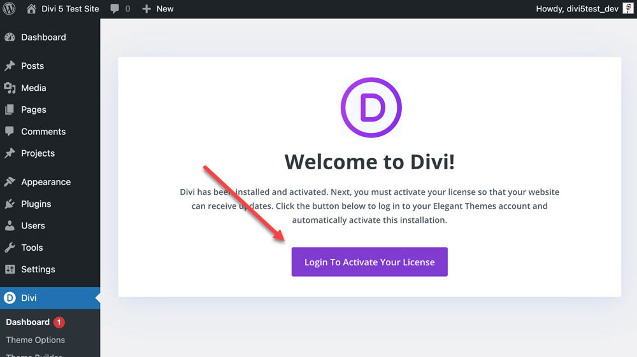
Task: Open Divi Dashboard submenu item
Action: click(x=27, y=322)
